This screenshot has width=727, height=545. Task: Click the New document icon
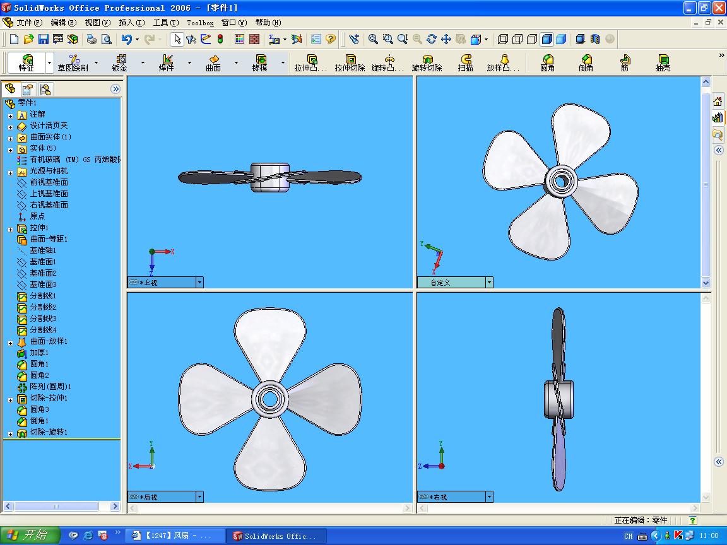click(14, 39)
